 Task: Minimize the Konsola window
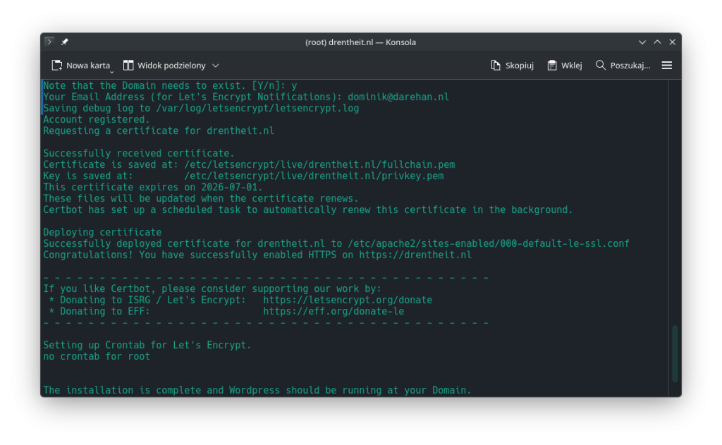(x=642, y=42)
